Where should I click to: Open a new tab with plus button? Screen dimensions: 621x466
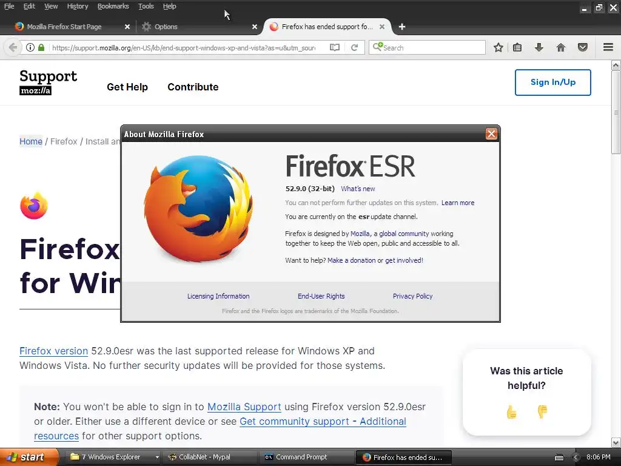tap(402, 27)
